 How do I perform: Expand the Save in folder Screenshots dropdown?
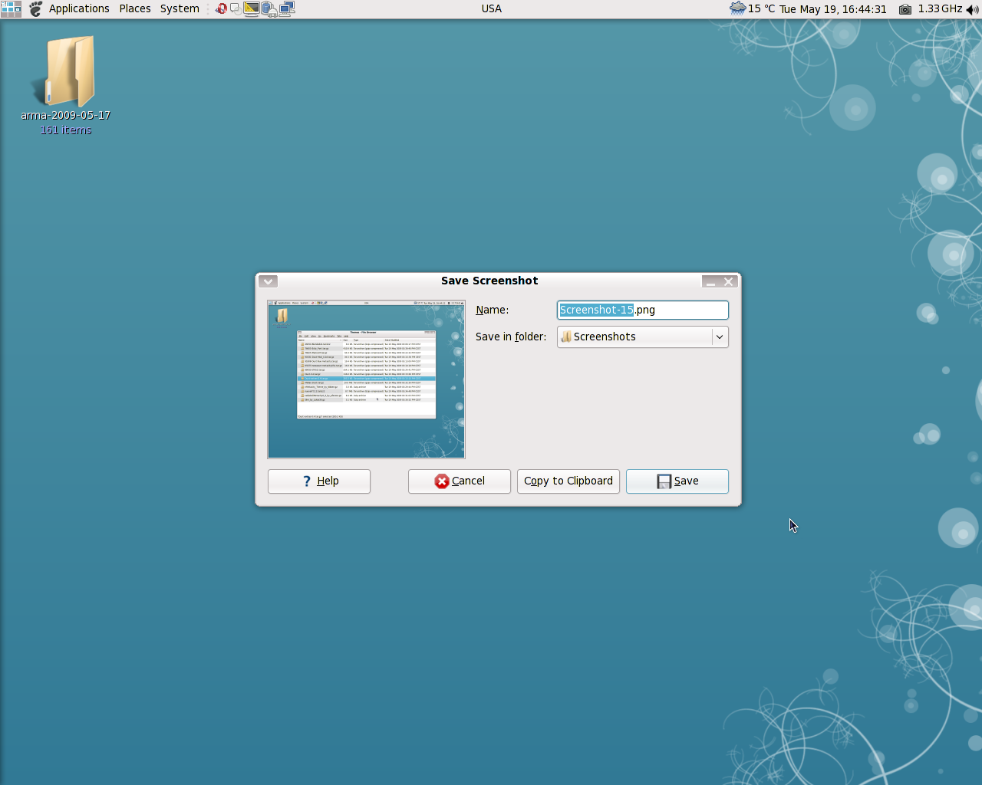click(x=643, y=337)
